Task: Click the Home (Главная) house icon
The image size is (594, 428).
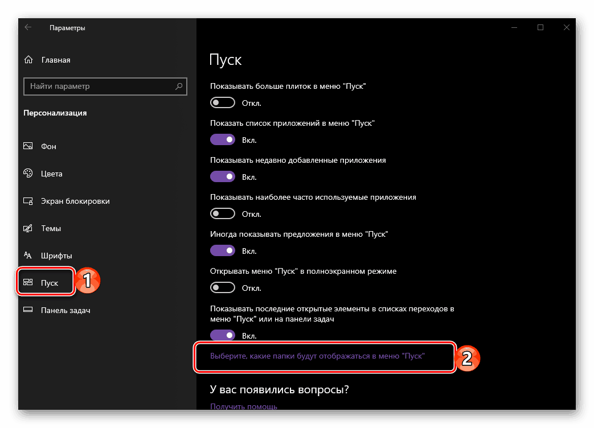Action: [28, 60]
